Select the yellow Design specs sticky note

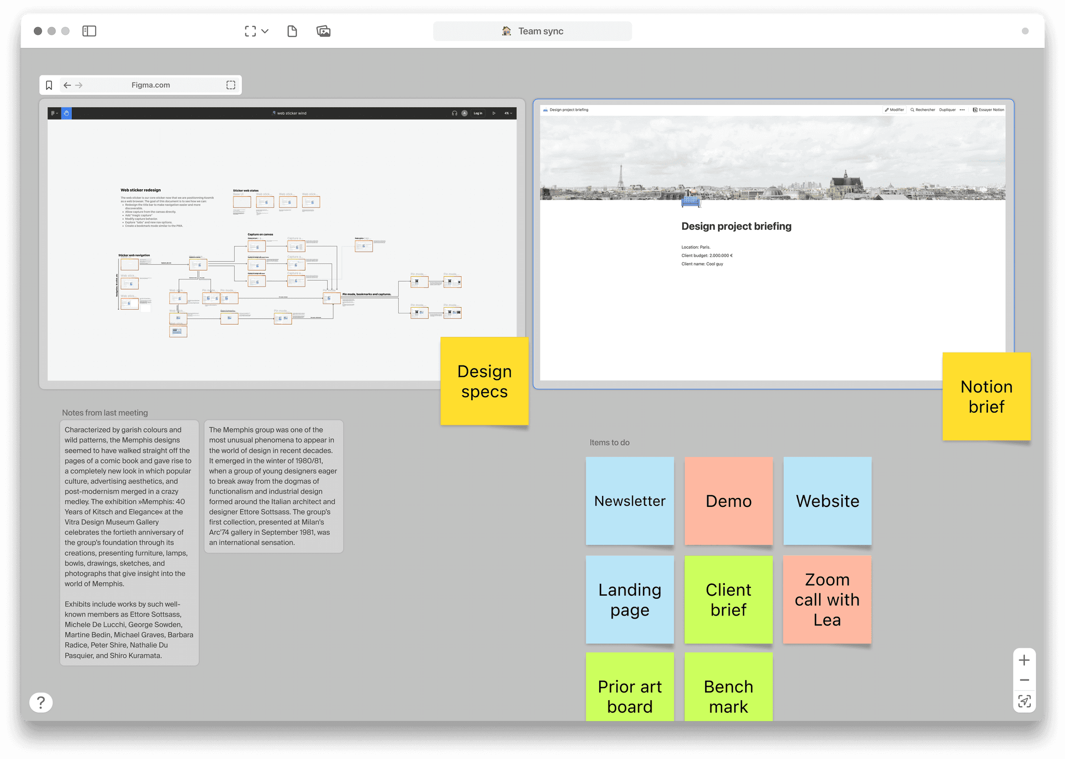[484, 381]
